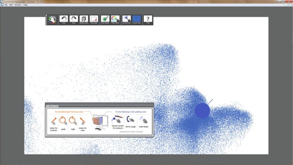Open the Brush Resize tool
This screenshot has width=293, height=165.
click(x=105, y=19)
